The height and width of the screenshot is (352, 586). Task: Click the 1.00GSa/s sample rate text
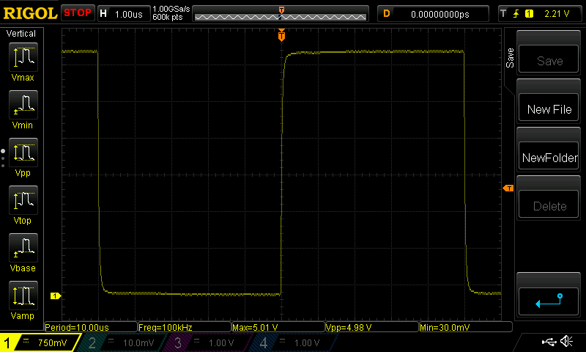pyautogui.click(x=171, y=9)
